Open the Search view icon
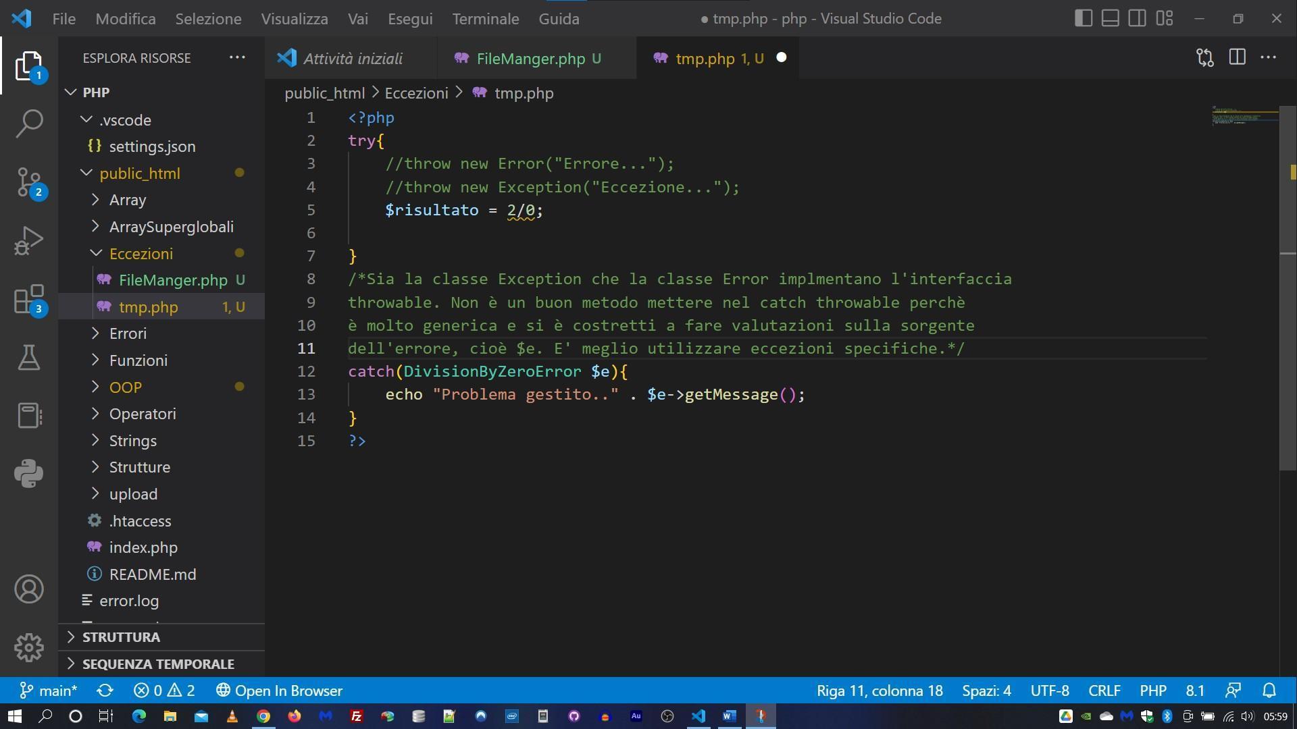The height and width of the screenshot is (729, 1297). click(x=28, y=124)
